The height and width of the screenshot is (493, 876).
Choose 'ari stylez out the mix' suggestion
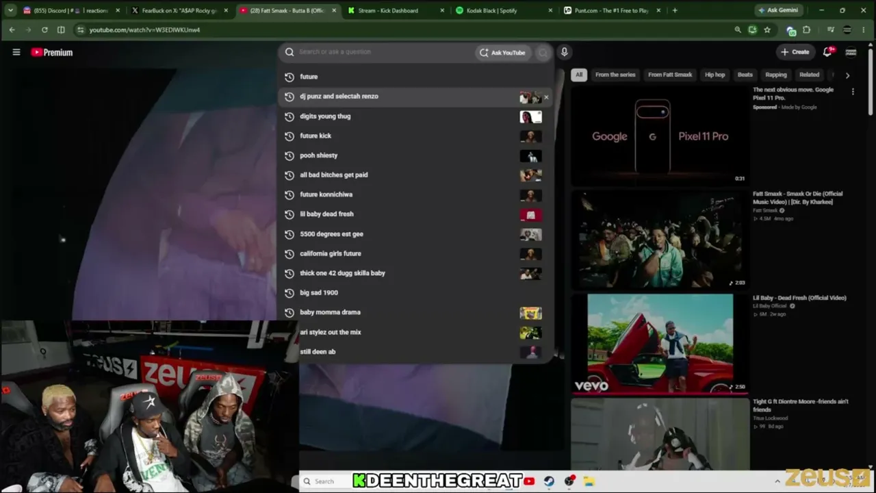point(415,332)
